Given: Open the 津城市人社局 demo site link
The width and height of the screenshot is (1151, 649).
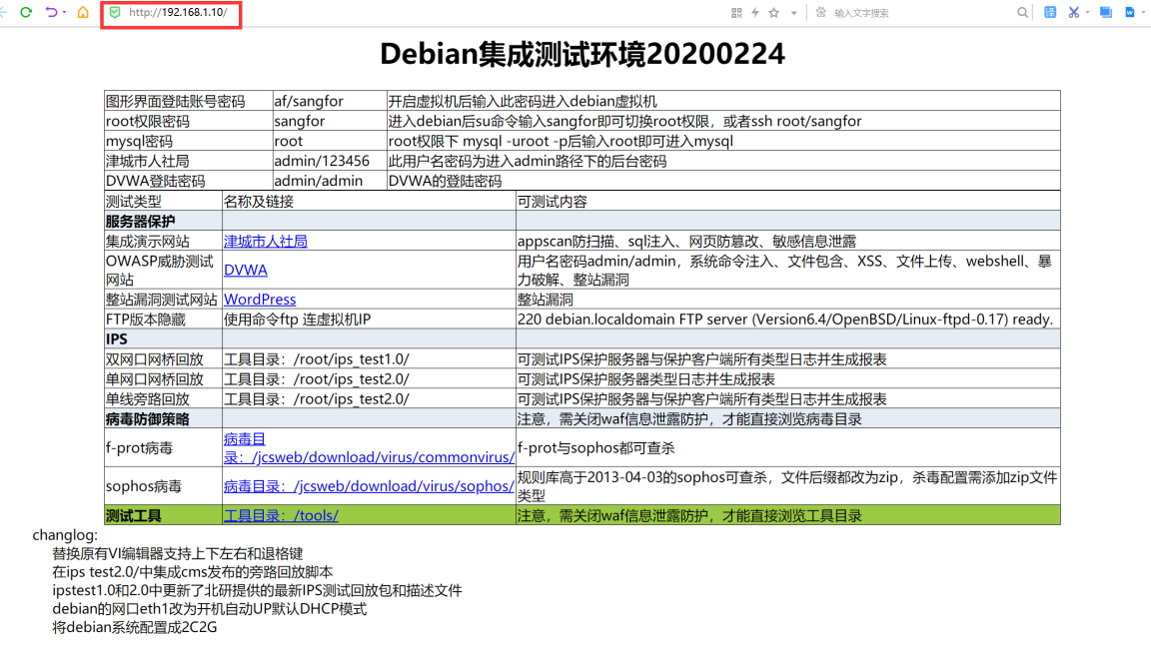Looking at the screenshot, I should click(265, 242).
